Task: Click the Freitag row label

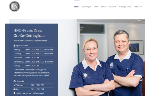Action: click(x=16, y=66)
